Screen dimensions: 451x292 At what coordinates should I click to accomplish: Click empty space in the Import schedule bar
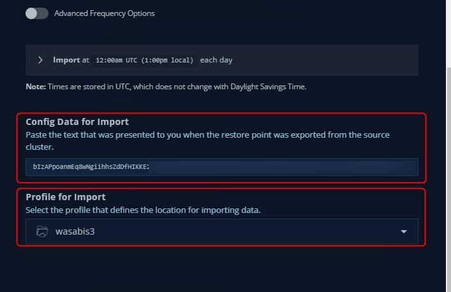click(x=319, y=60)
